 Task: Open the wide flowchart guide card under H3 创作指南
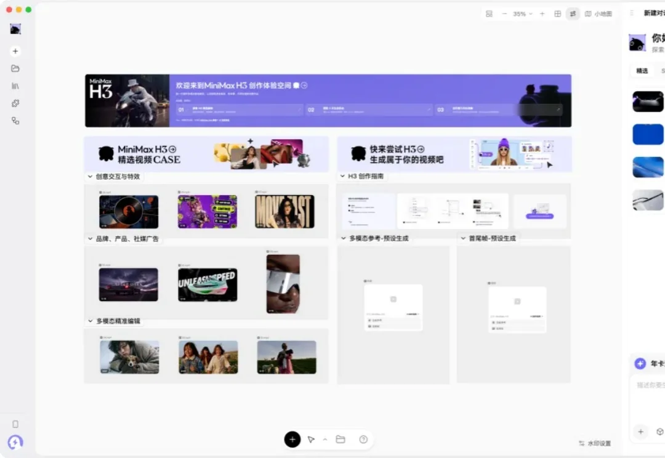pos(453,211)
